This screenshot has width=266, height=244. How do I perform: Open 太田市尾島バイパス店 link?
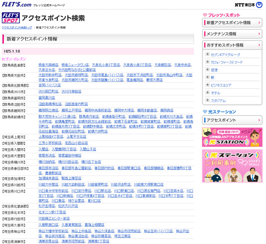(107, 75)
